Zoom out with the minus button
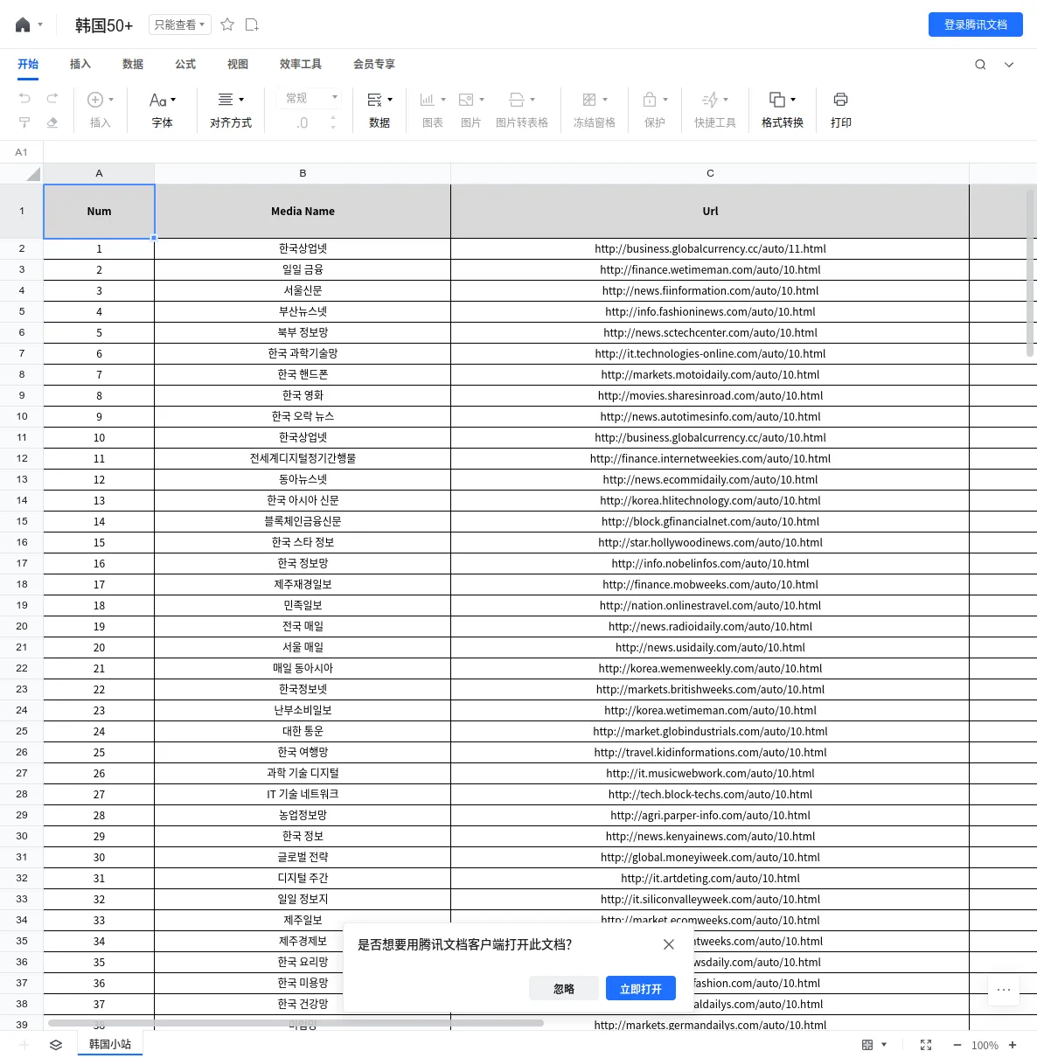This screenshot has width=1037, height=1058. point(957,1045)
